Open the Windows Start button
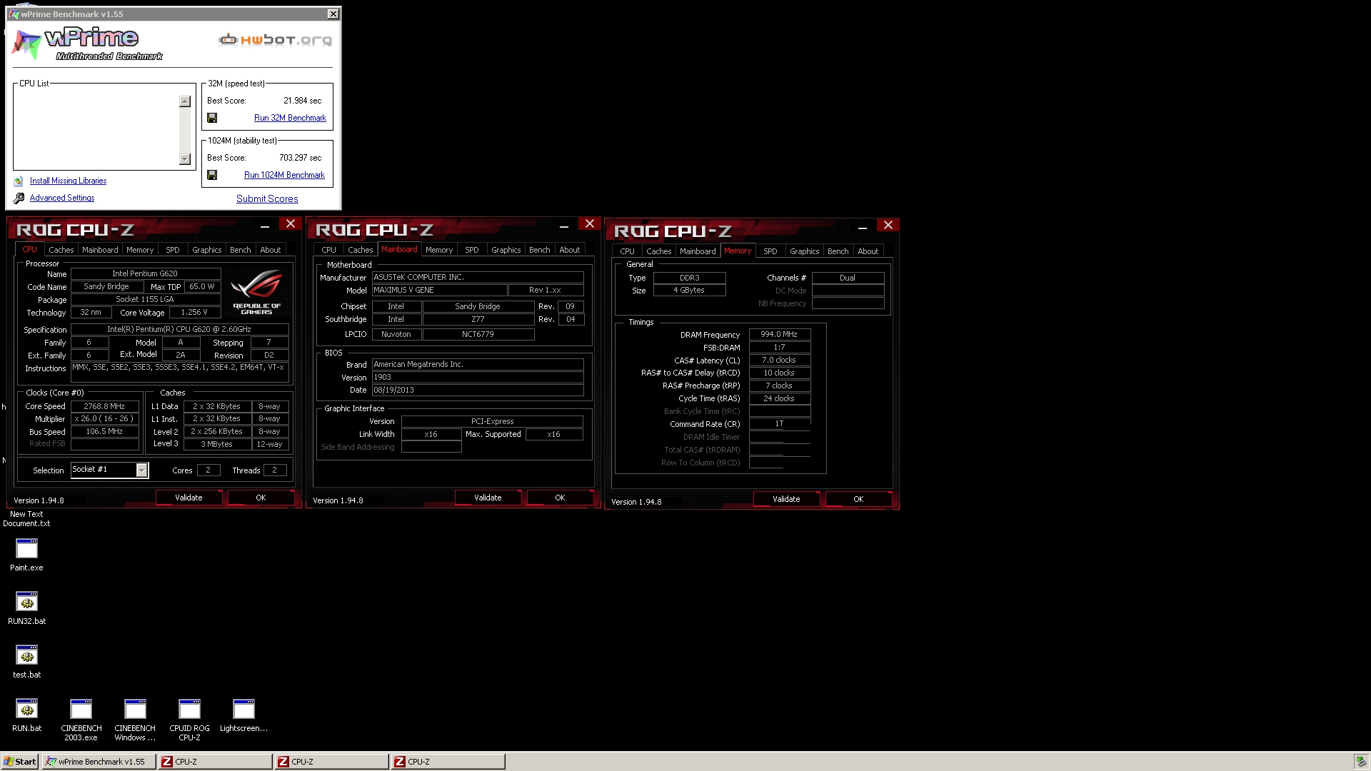1371x771 pixels. 20,762
